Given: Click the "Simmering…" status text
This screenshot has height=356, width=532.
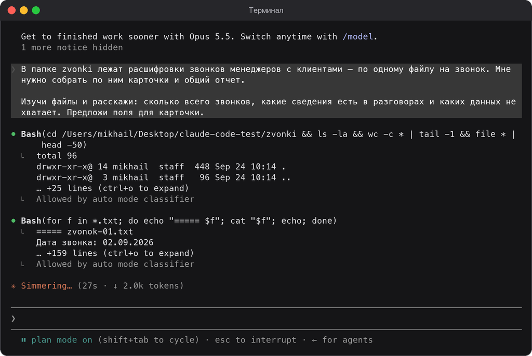Looking at the screenshot, I should (x=46, y=286).
